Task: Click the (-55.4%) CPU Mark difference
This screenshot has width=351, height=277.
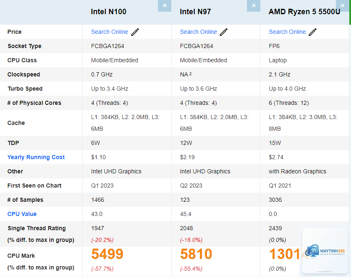Action: (x=191, y=269)
